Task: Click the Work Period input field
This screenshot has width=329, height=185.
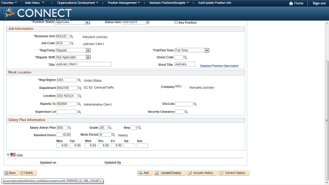Action: tap(105, 135)
